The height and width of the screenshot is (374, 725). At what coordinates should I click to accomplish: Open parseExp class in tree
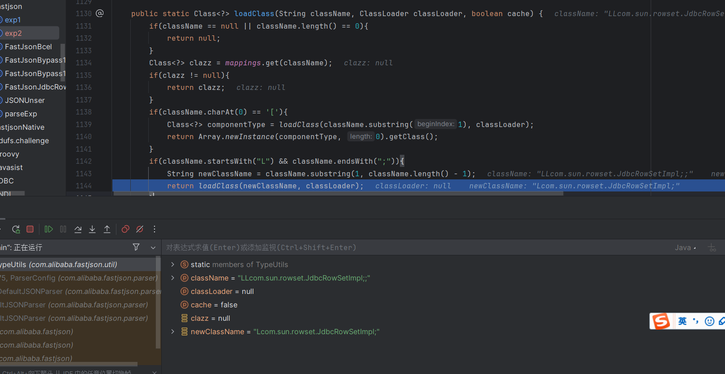pos(21,114)
